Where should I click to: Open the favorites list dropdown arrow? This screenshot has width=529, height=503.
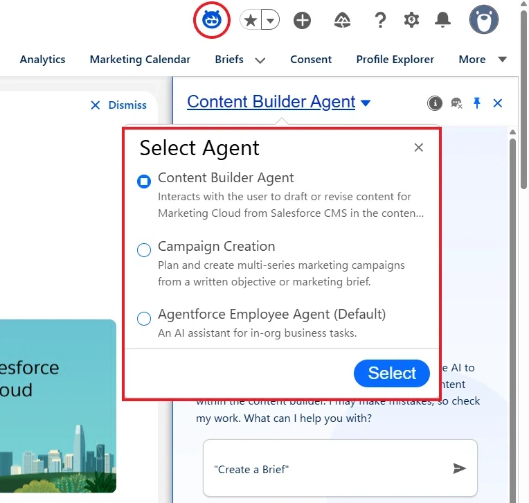click(270, 20)
